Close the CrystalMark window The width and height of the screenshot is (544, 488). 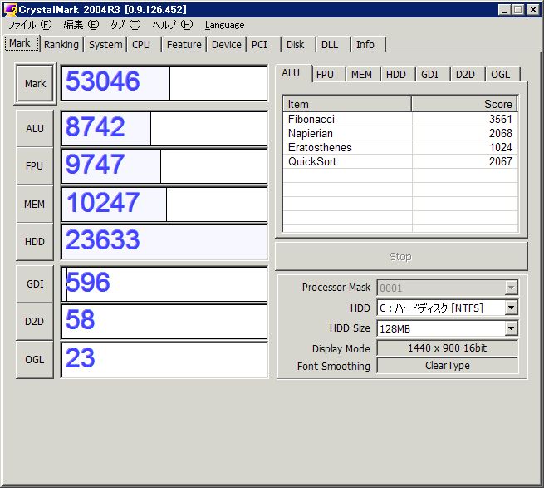click(532, 10)
